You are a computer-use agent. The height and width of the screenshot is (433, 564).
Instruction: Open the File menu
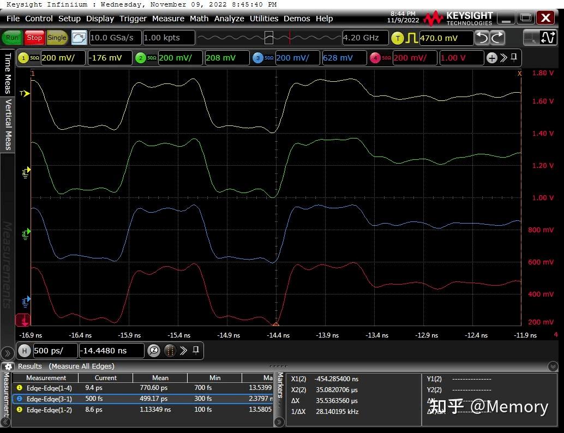(13, 19)
